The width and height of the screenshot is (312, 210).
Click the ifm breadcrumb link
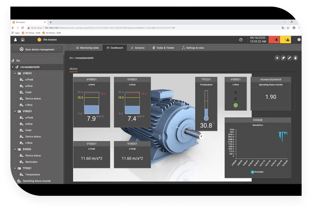click(71, 58)
